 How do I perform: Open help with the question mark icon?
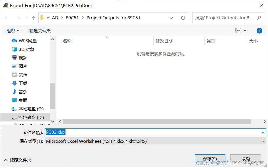tap(259, 31)
